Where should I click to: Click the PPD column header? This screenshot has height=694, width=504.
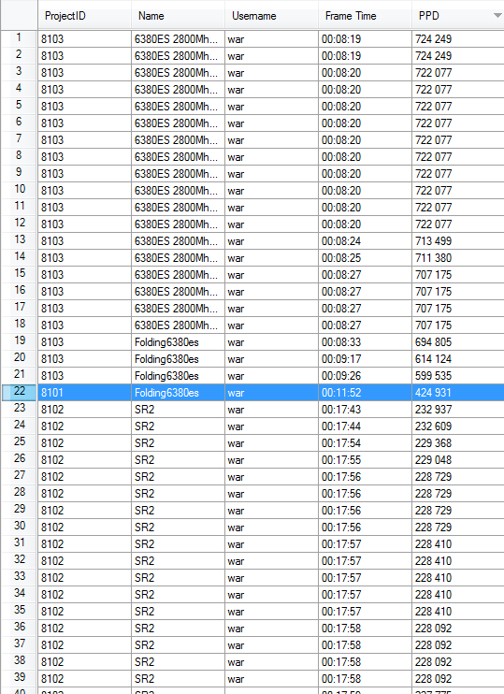tap(457, 16)
